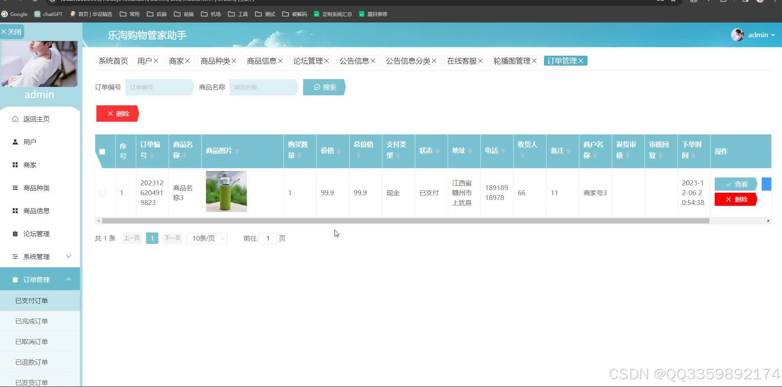
Task: Open the 10条/页 page size dropdown
Action: tap(207, 238)
